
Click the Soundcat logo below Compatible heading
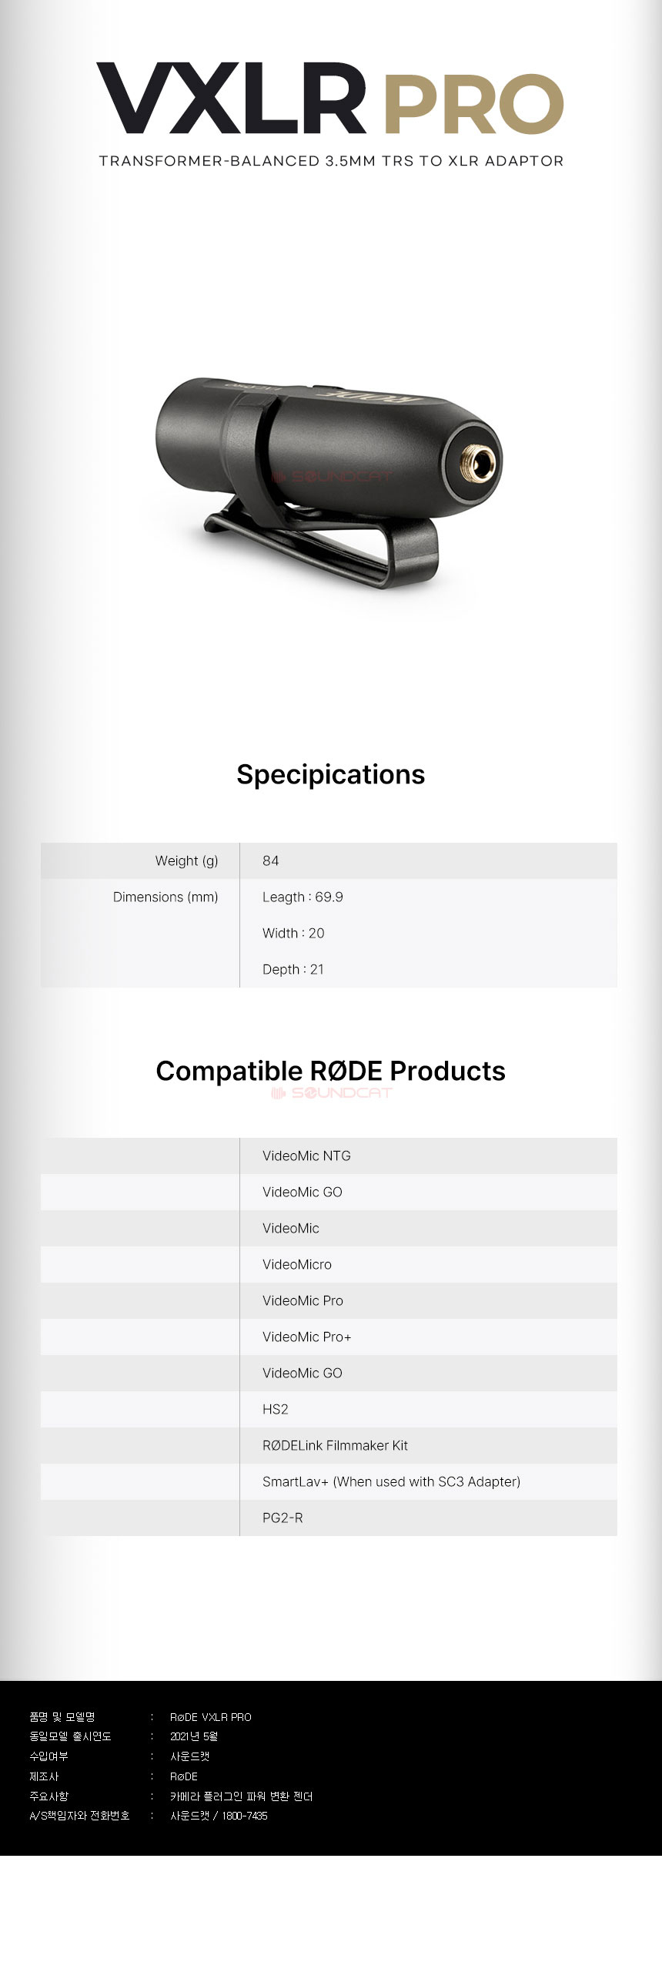(331, 1092)
